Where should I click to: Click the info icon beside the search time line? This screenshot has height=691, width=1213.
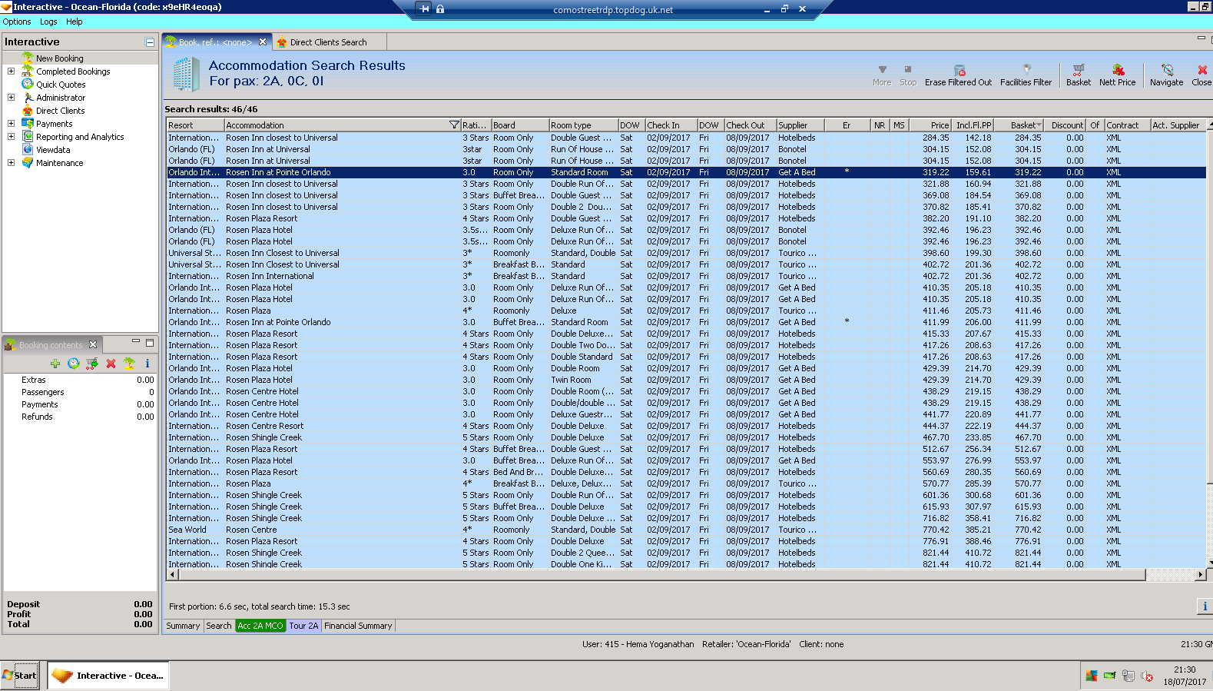1205,606
